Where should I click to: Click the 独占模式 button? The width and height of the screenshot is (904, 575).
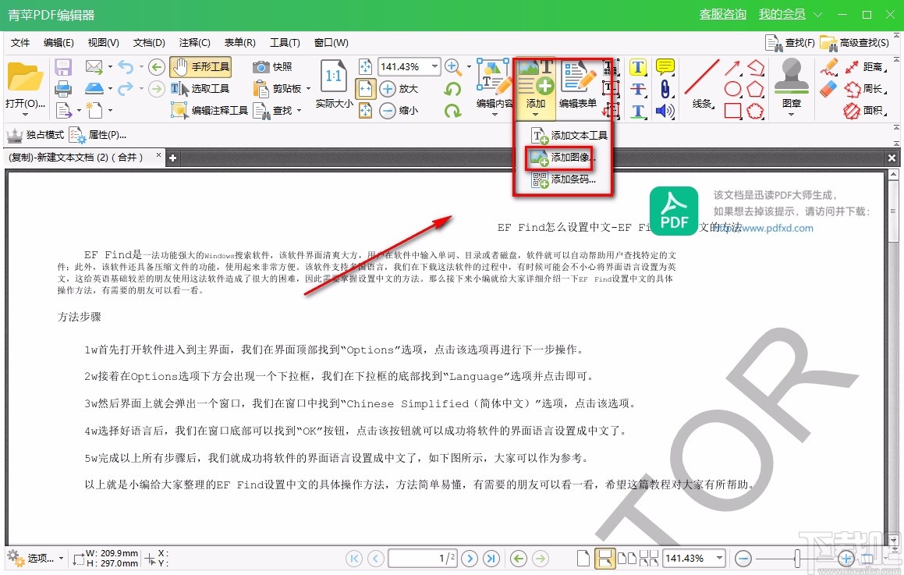[x=36, y=135]
